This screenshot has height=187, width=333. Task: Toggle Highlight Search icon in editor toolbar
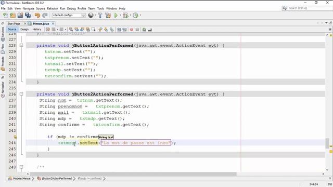(88, 30)
